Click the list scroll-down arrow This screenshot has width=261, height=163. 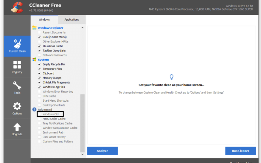[x=83, y=154]
